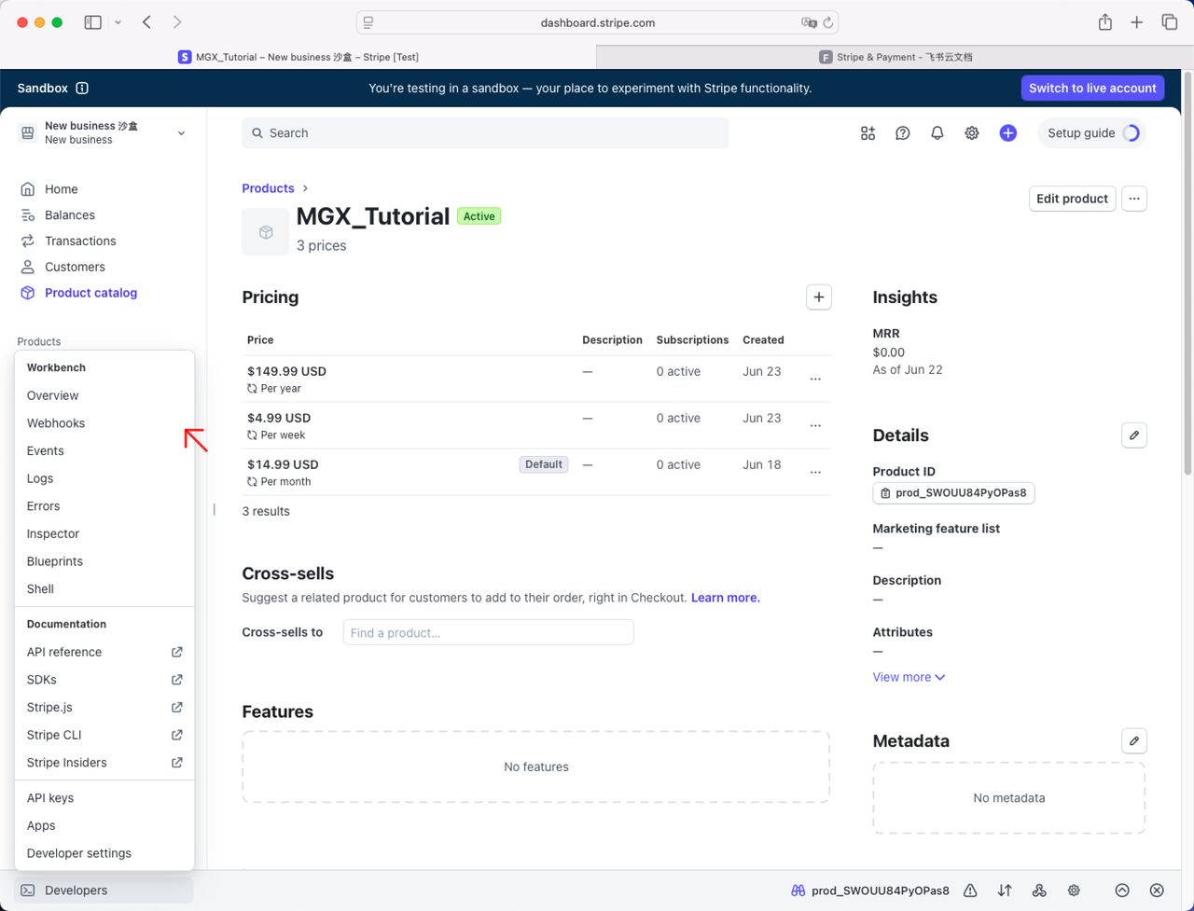1194x911 pixels.
Task: Open Apps from Developers menu
Action: click(104, 826)
